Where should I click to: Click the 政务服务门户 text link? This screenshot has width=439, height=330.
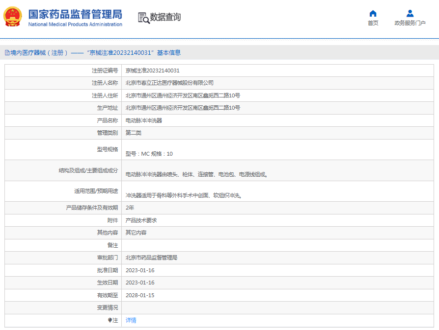pos(410,23)
